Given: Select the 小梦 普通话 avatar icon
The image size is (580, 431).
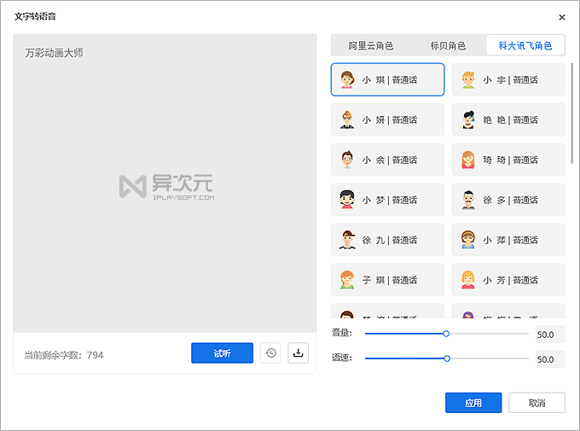Looking at the screenshot, I should click(347, 200).
